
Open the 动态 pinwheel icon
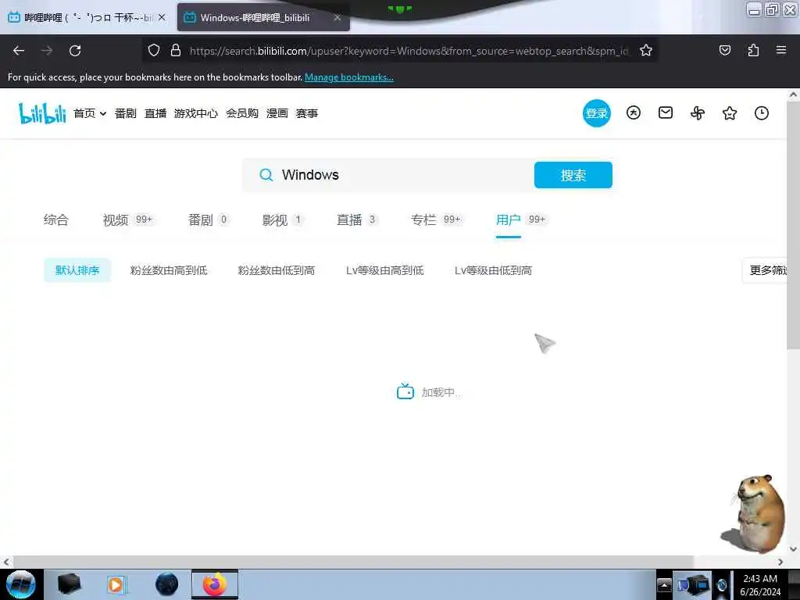698,112
